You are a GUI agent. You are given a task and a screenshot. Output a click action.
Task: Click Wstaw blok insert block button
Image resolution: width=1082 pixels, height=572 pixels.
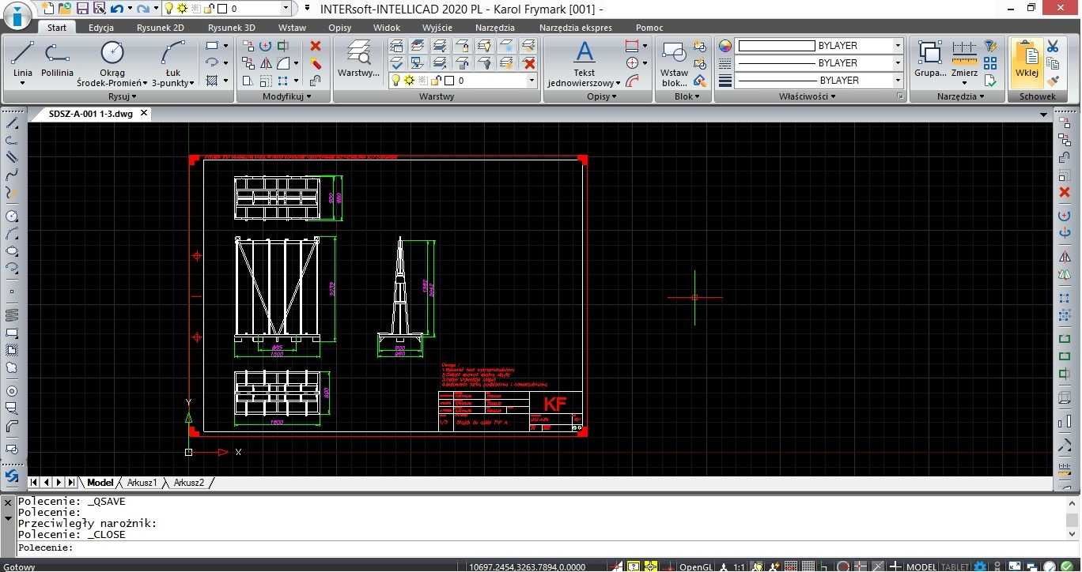coord(674,63)
